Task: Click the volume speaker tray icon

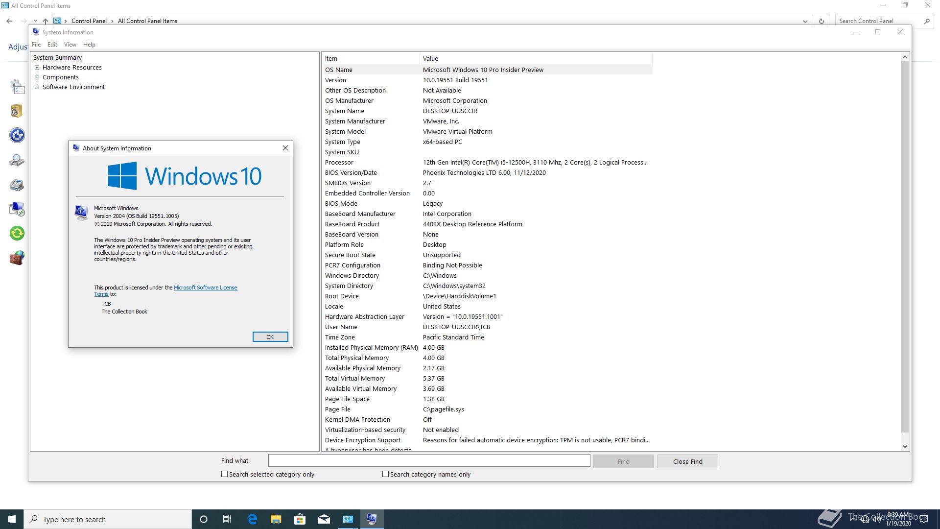Action: click(876, 520)
